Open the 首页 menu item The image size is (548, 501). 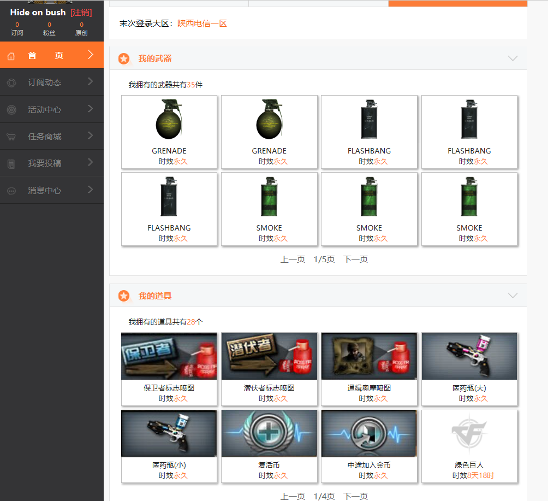coord(52,55)
